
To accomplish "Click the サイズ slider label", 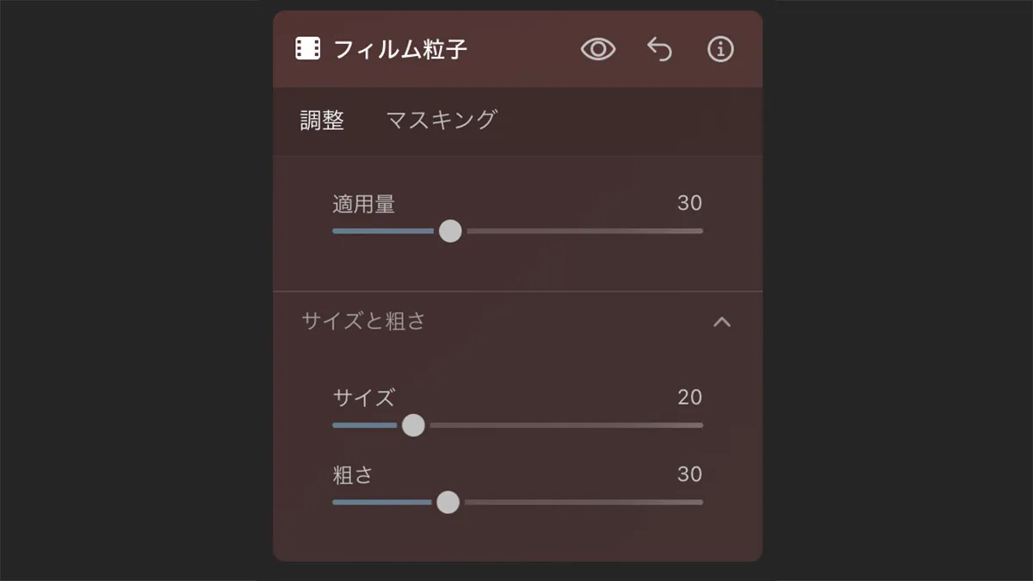I will (x=363, y=398).
